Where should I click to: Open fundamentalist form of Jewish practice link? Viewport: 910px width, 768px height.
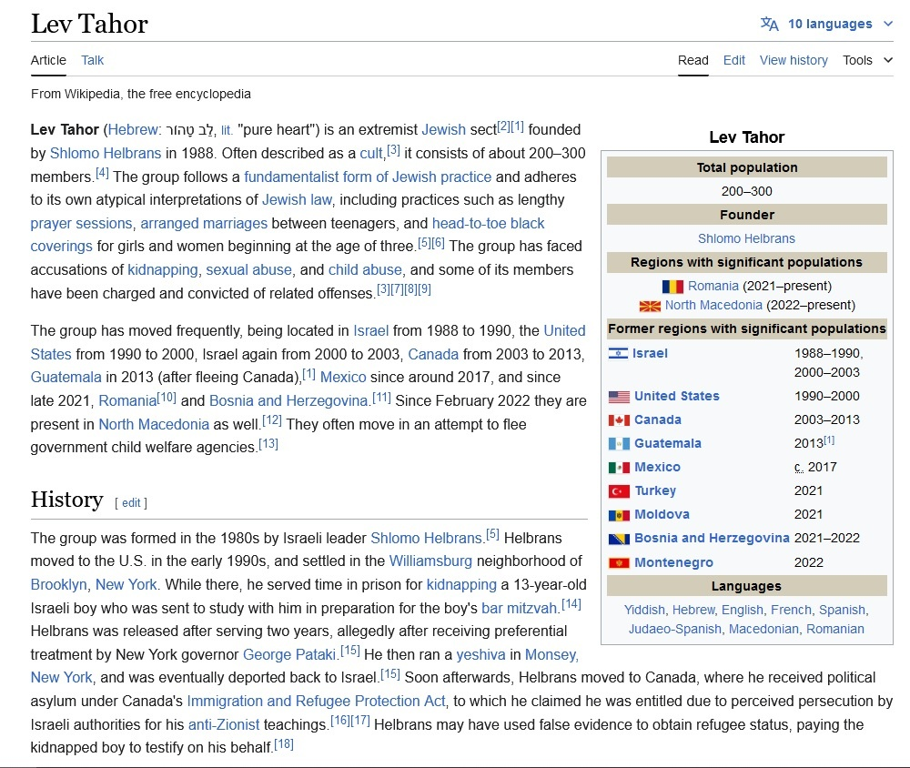coord(368,177)
